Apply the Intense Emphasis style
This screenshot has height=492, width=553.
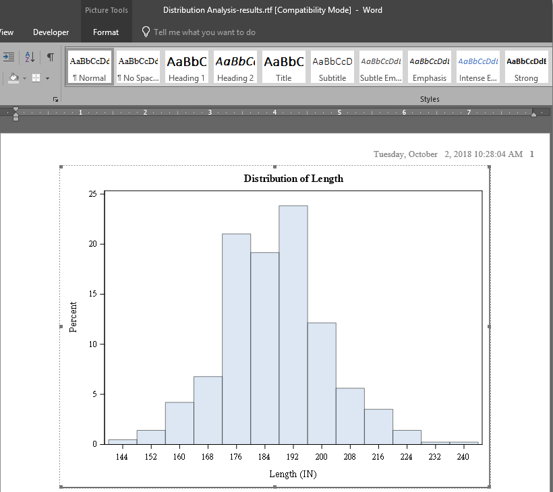click(x=478, y=67)
